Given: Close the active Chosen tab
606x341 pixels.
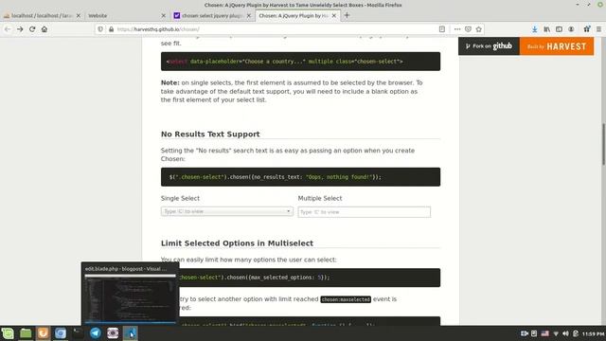Looking at the screenshot, I should pos(334,15).
